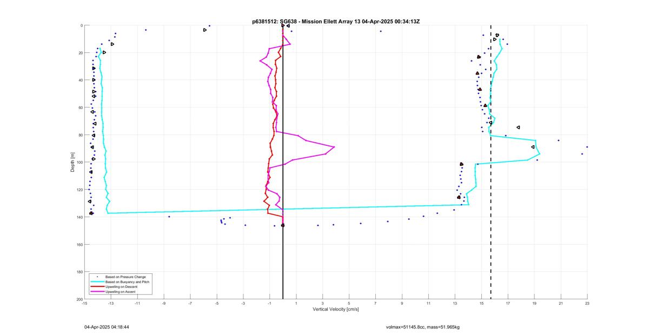Click the dark red line sample in the legend

click(x=97, y=287)
